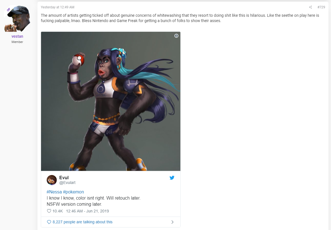Like the tweet with the heart icon
The width and height of the screenshot is (331, 230).
49,211
